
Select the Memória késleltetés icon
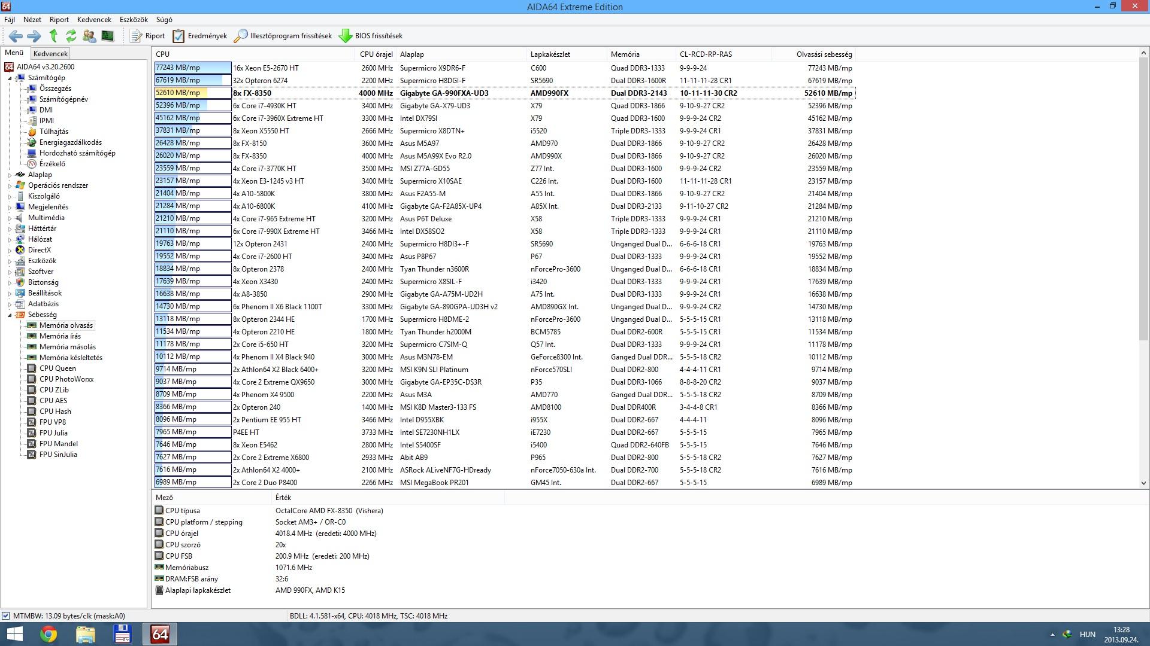coord(32,358)
